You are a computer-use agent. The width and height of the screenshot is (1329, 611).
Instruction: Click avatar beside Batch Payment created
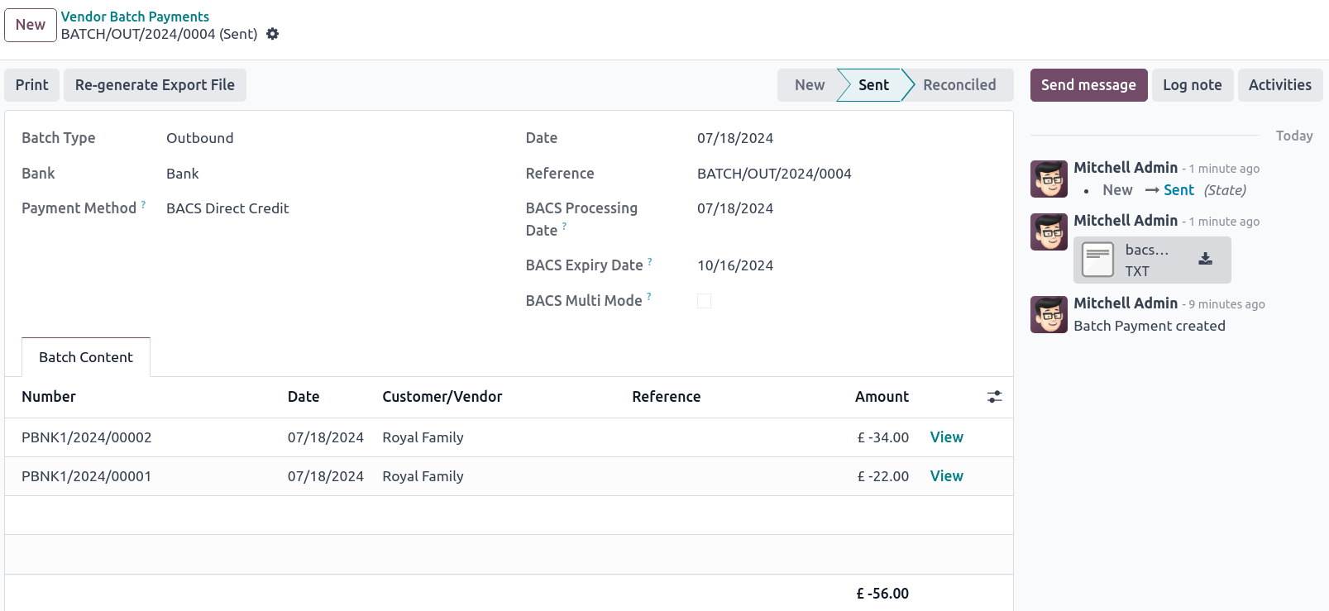[x=1049, y=315]
